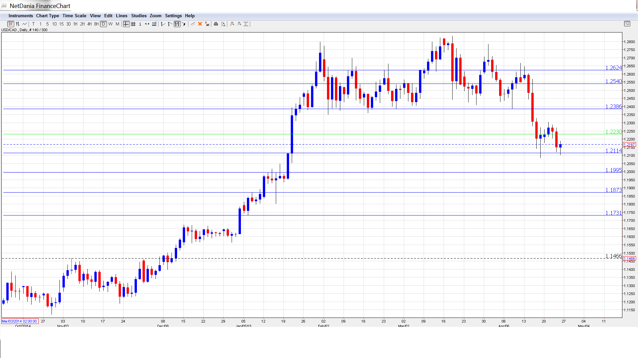Select the Daily (D) time scale
The width and height of the screenshot is (638, 358).
coord(103,24)
